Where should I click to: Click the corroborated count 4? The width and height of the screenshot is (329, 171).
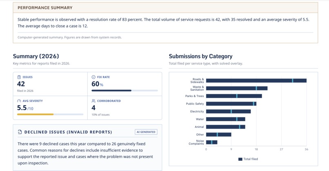tap(93, 108)
